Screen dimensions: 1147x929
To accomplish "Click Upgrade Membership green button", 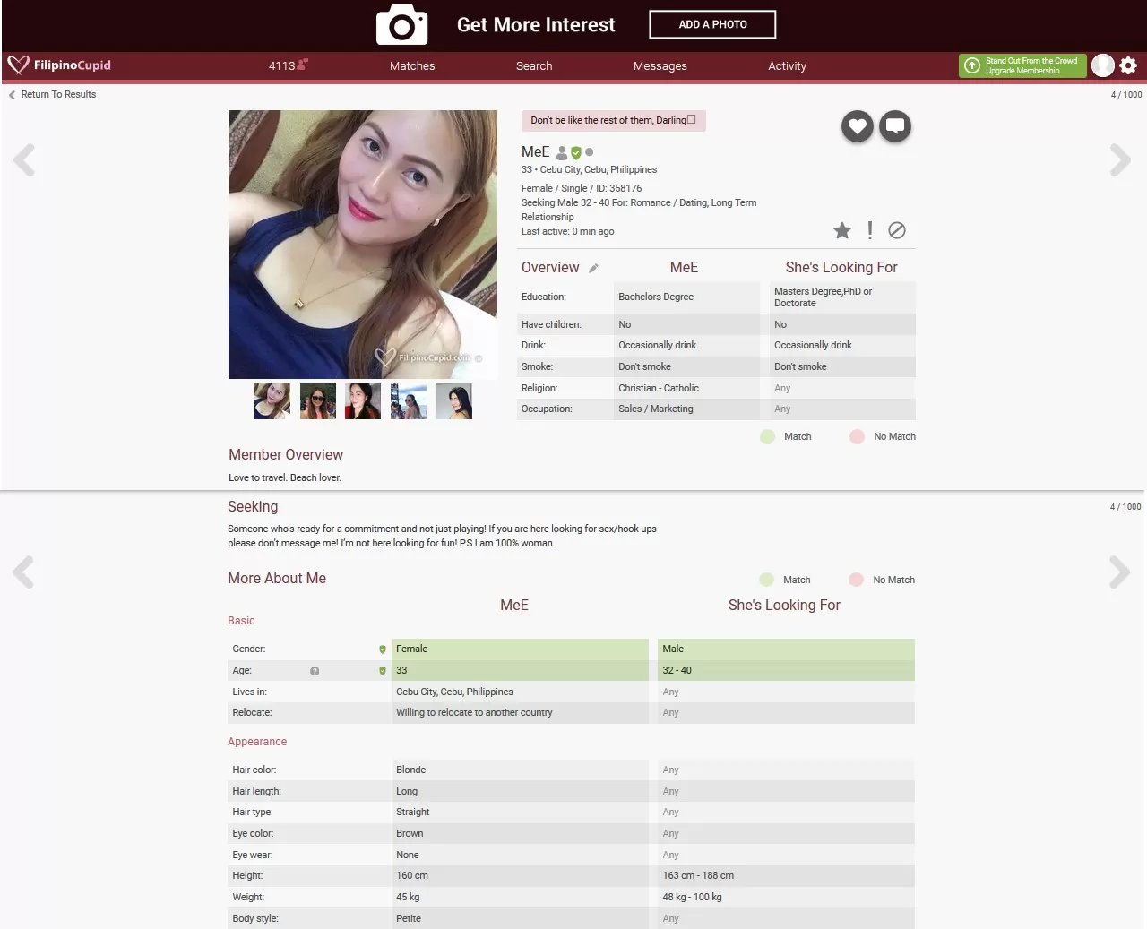I will click(x=1022, y=65).
